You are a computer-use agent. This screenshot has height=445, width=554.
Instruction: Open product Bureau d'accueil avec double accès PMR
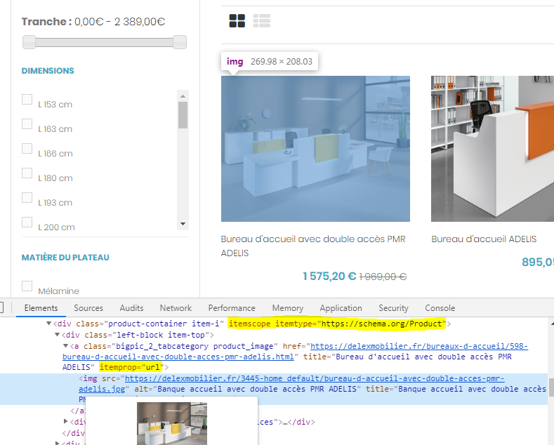313,246
